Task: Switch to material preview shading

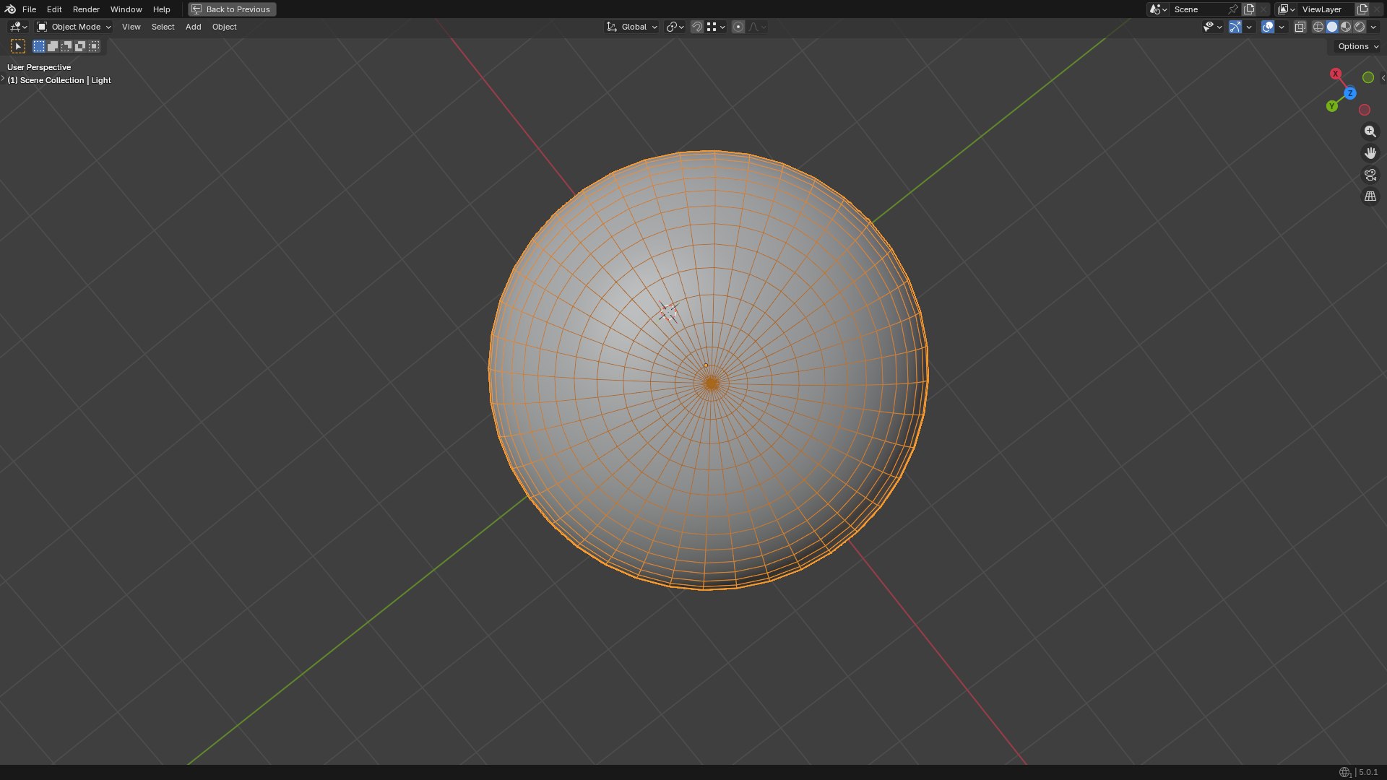Action: pyautogui.click(x=1346, y=27)
